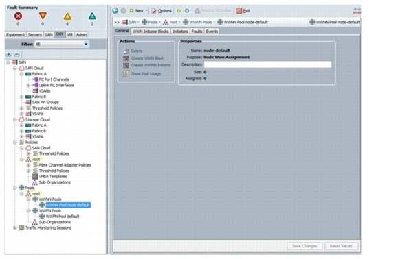Viewport: 396px width, 259px height.
Task: Click the expand all tree icon
Action: tap(8, 54)
